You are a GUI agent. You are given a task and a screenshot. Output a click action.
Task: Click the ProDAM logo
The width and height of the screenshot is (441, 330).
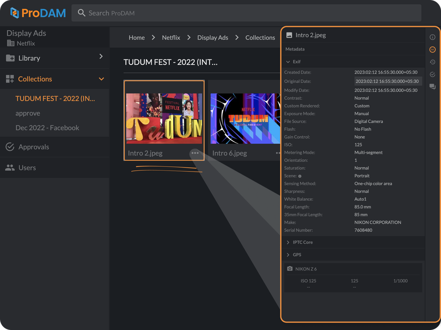(38, 13)
